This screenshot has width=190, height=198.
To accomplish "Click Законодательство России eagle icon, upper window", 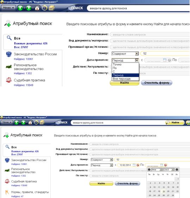I will (x=9, y=54).
